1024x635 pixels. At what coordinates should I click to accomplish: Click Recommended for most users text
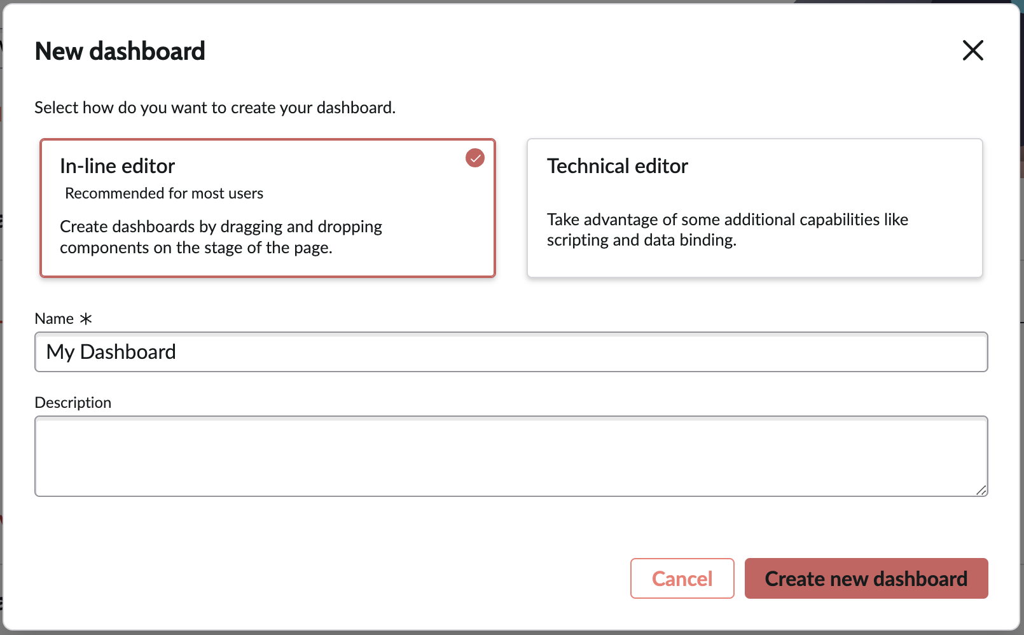[x=164, y=193]
